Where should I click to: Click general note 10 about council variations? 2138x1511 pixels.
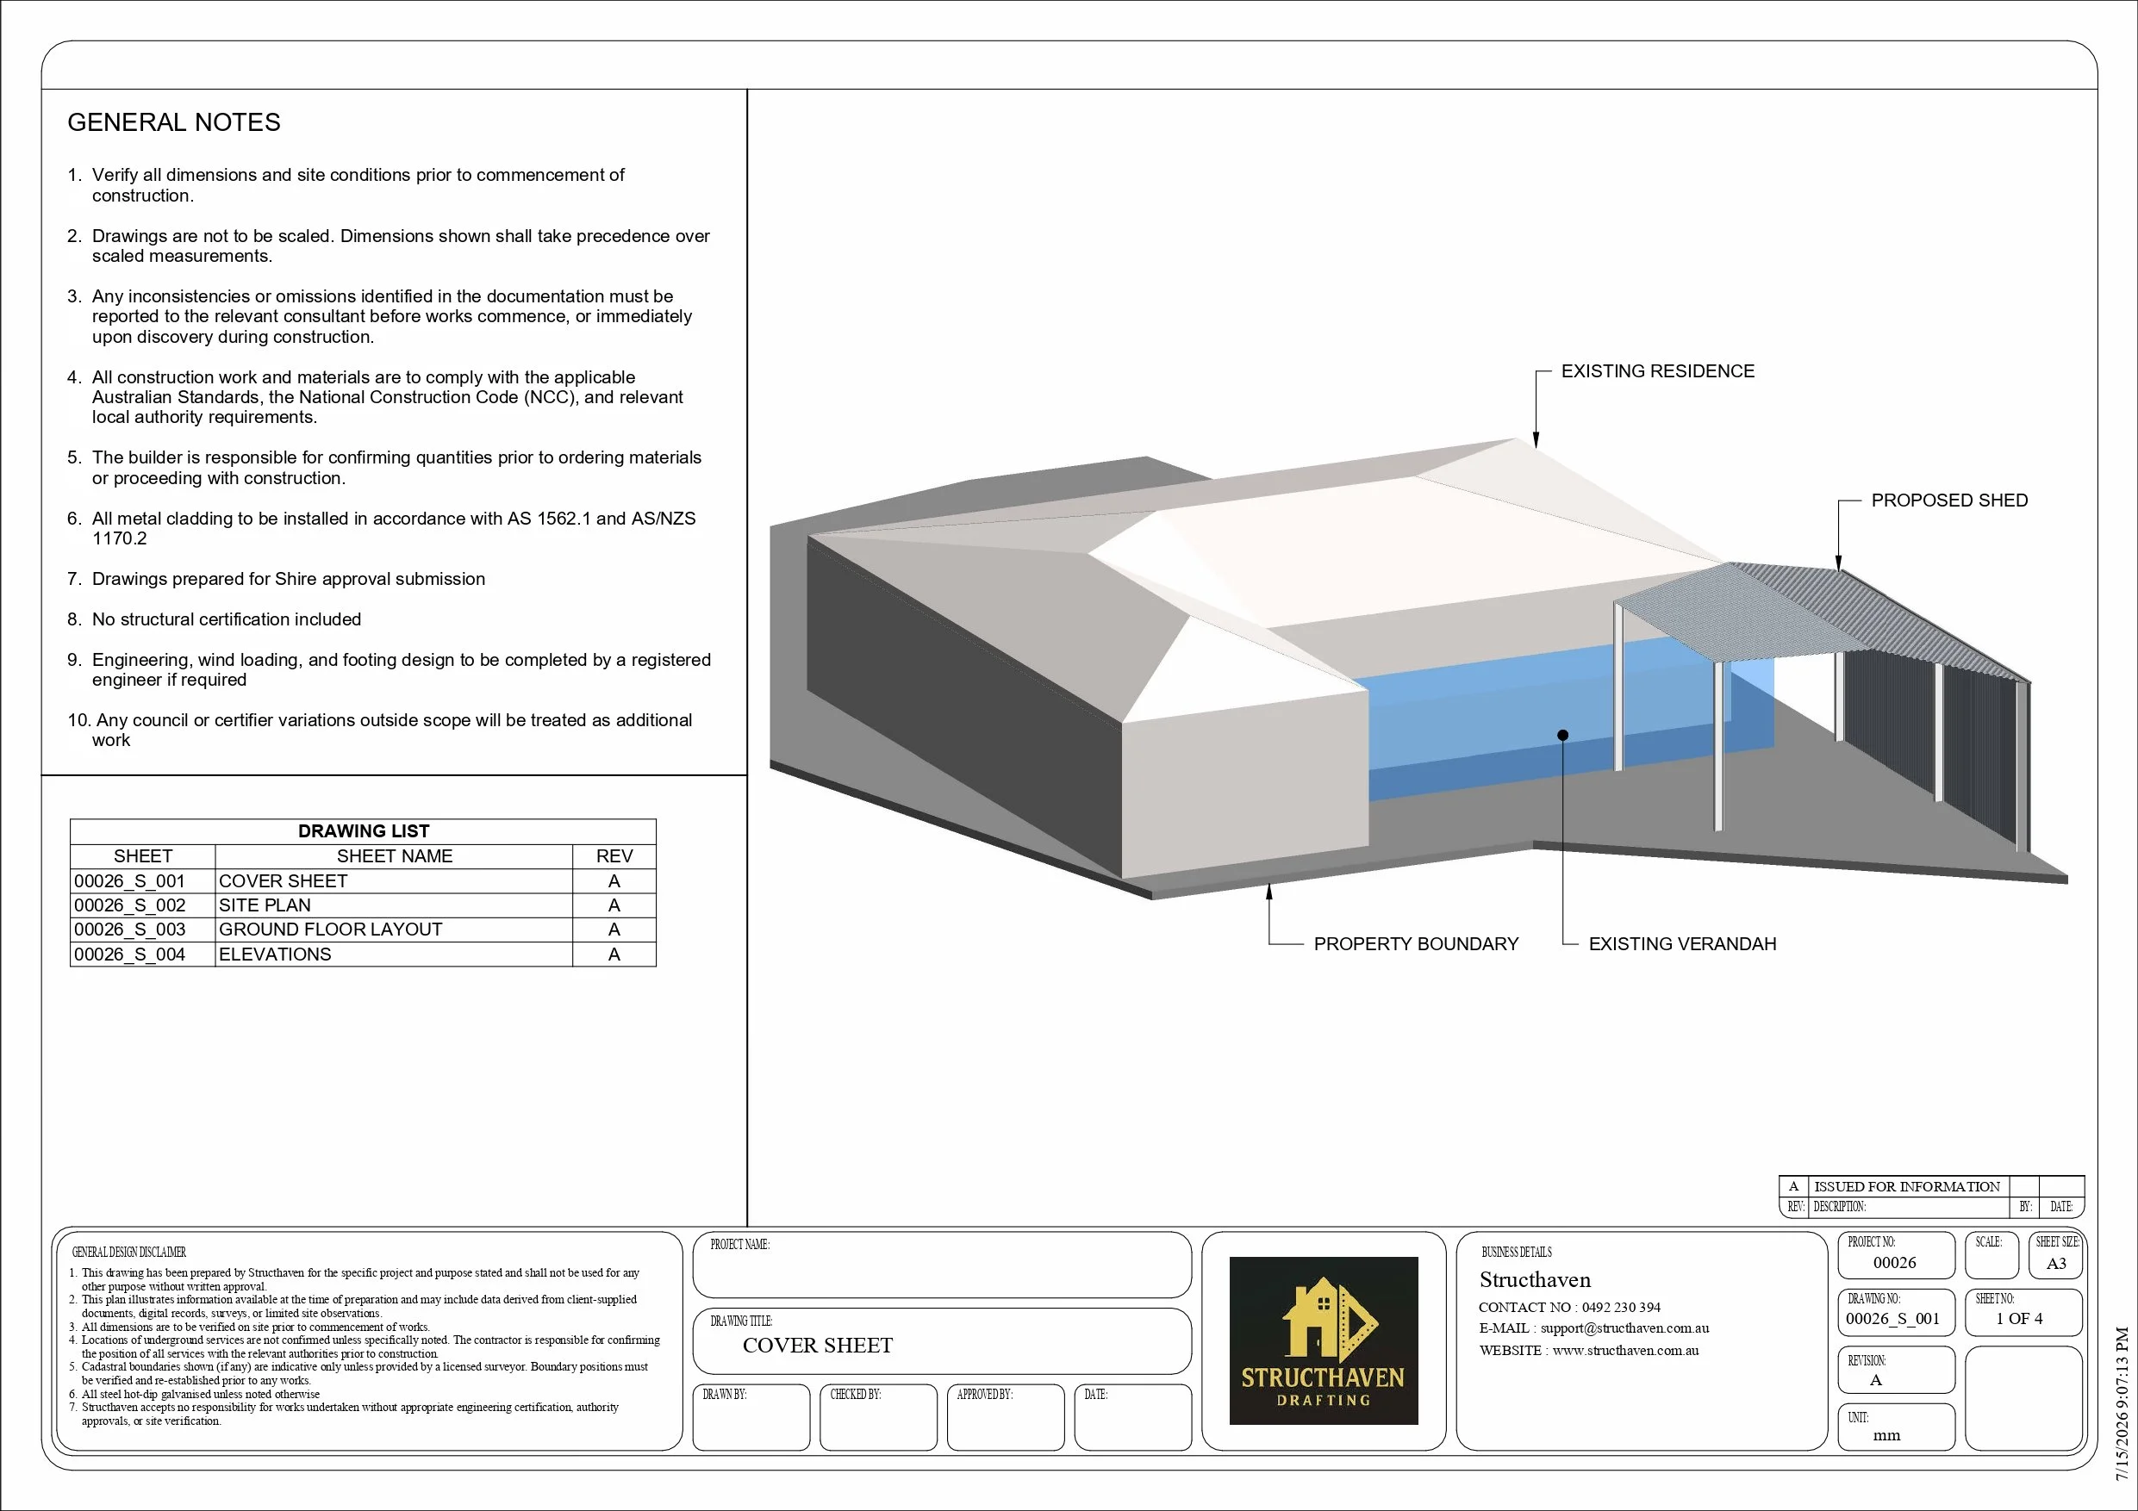coord(380,730)
